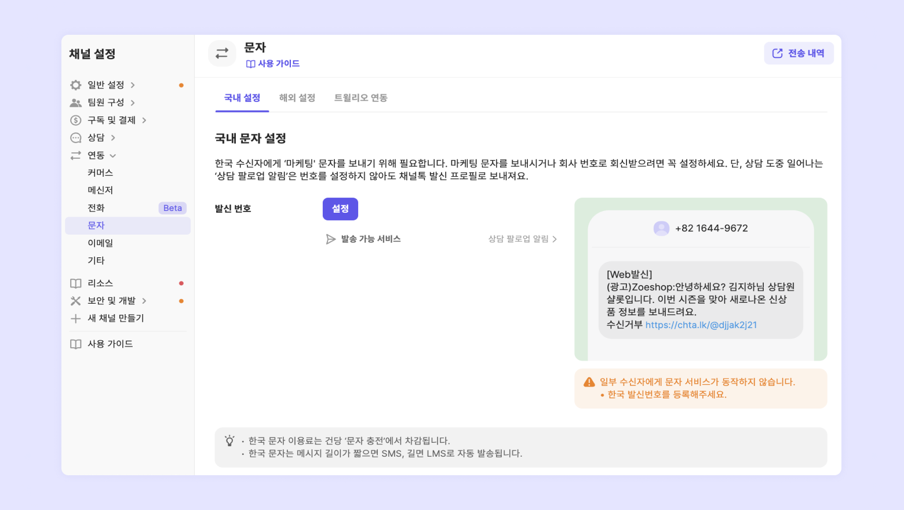Click the gear icon for 일반 설정
904x510 pixels.
(76, 85)
